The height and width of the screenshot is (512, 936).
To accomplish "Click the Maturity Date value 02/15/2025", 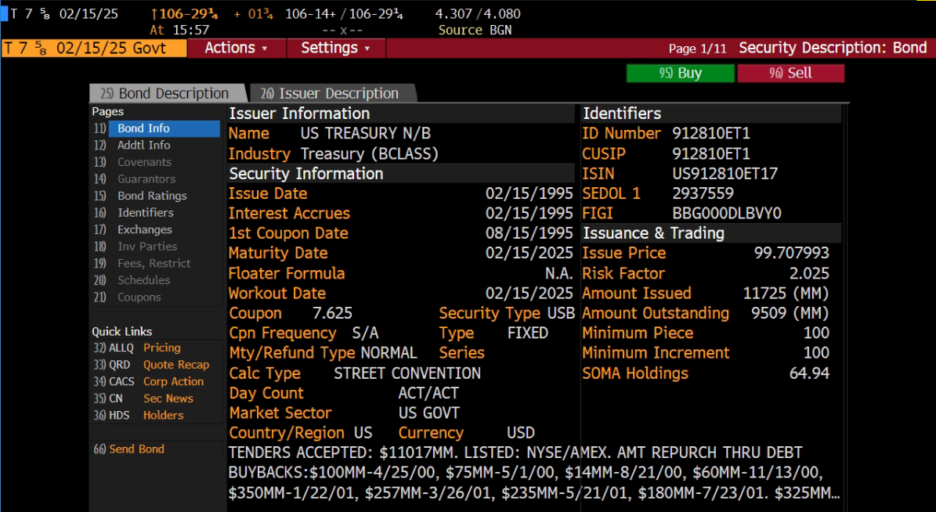I will 529,253.
